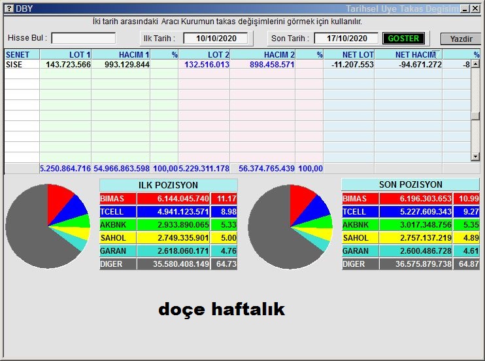Minimize the DBY window
Image resolution: width=485 pixels, height=361 pixels.
(465, 9)
